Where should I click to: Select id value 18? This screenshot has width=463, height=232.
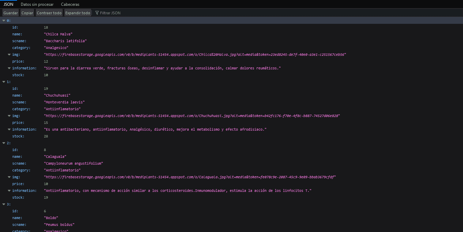(46, 27)
